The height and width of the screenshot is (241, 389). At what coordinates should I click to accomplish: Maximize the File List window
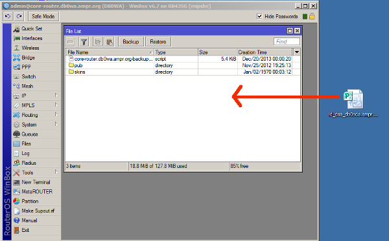[290, 31]
